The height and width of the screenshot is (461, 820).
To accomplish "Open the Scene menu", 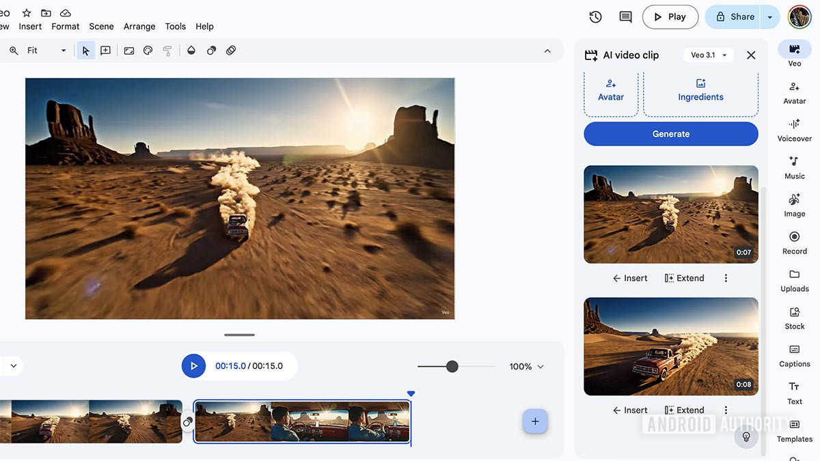I will [x=101, y=27].
